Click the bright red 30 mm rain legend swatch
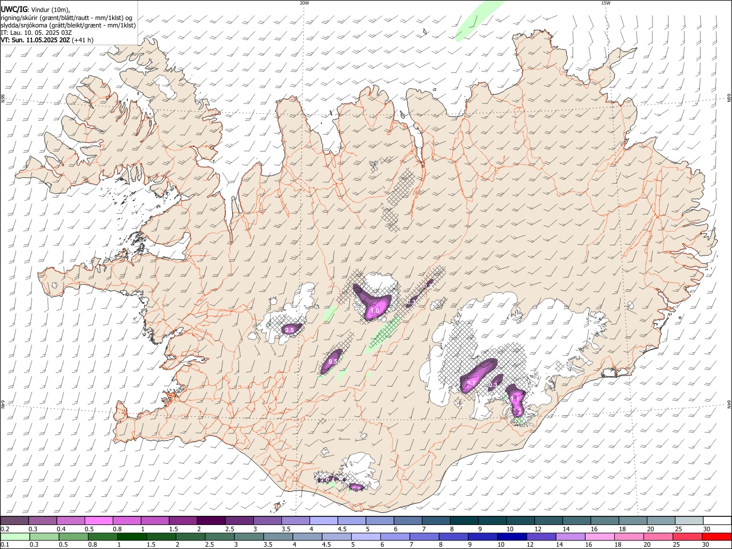 tap(717, 537)
